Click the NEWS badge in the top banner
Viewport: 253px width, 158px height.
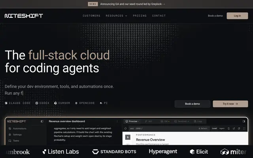coord(93,4)
